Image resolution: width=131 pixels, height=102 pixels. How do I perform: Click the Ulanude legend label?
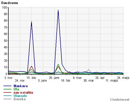pos(20,96)
